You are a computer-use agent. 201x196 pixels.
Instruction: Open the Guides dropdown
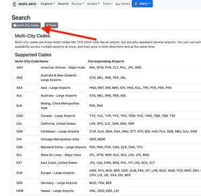click(x=93, y=4)
